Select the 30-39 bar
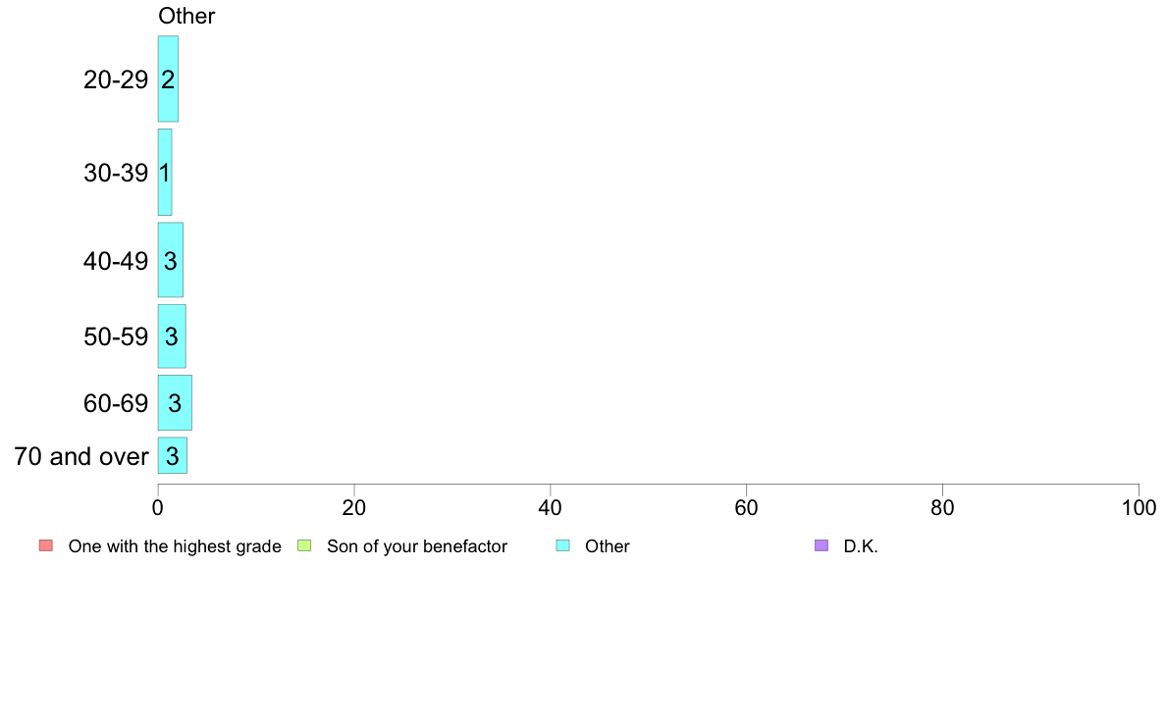The height and width of the screenshot is (722, 1166). coord(165,173)
